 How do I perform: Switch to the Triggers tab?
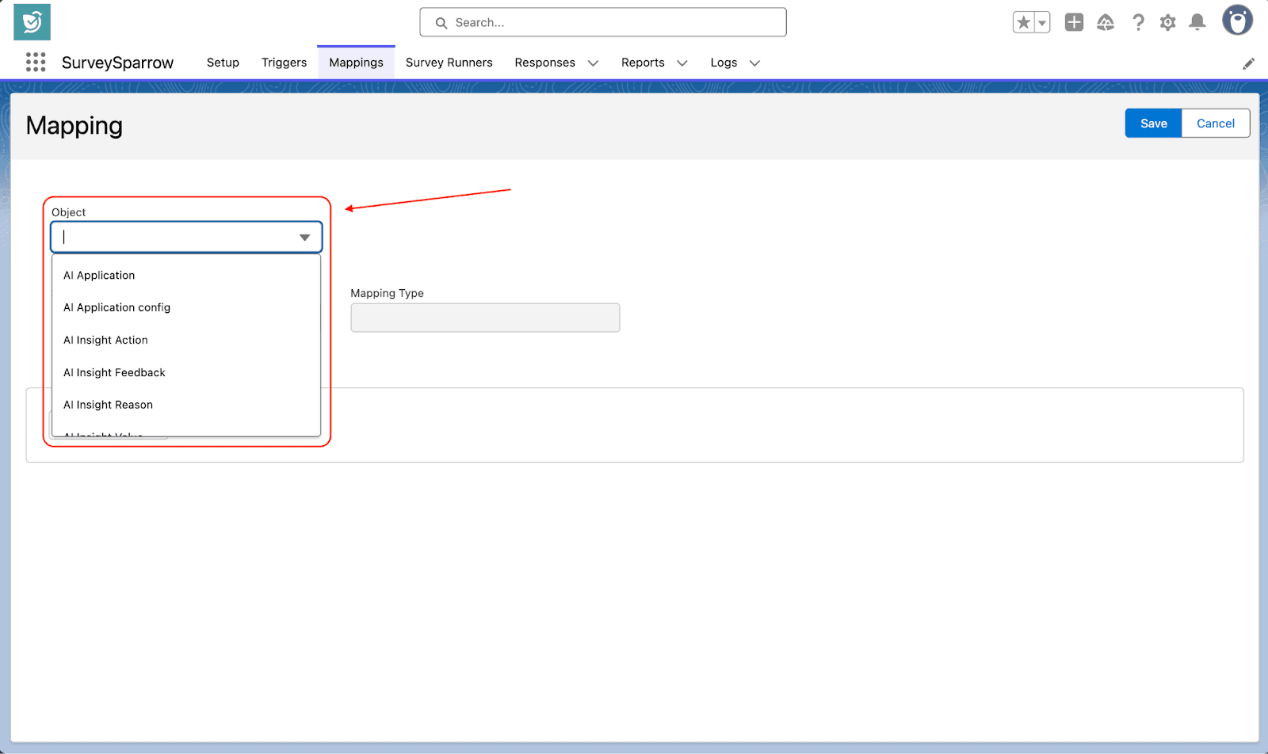pyautogui.click(x=284, y=63)
